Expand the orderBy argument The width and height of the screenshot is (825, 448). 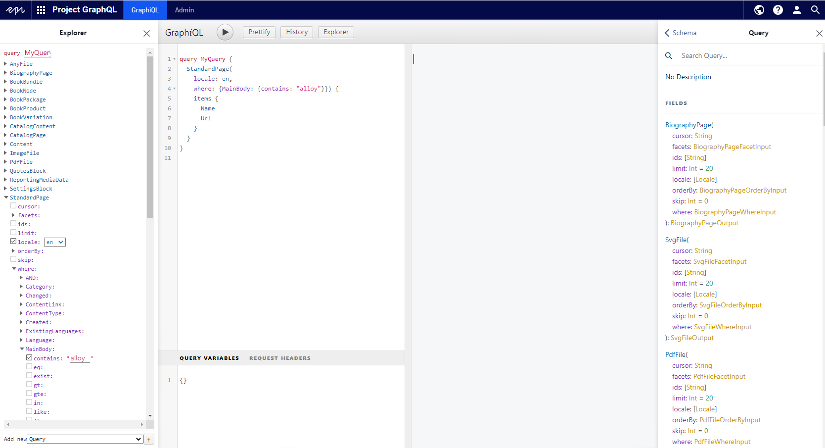pos(13,251)
